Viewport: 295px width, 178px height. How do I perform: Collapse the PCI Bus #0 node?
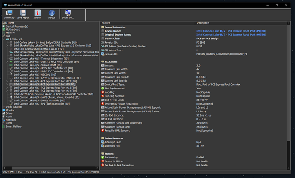tap(4, 39)
